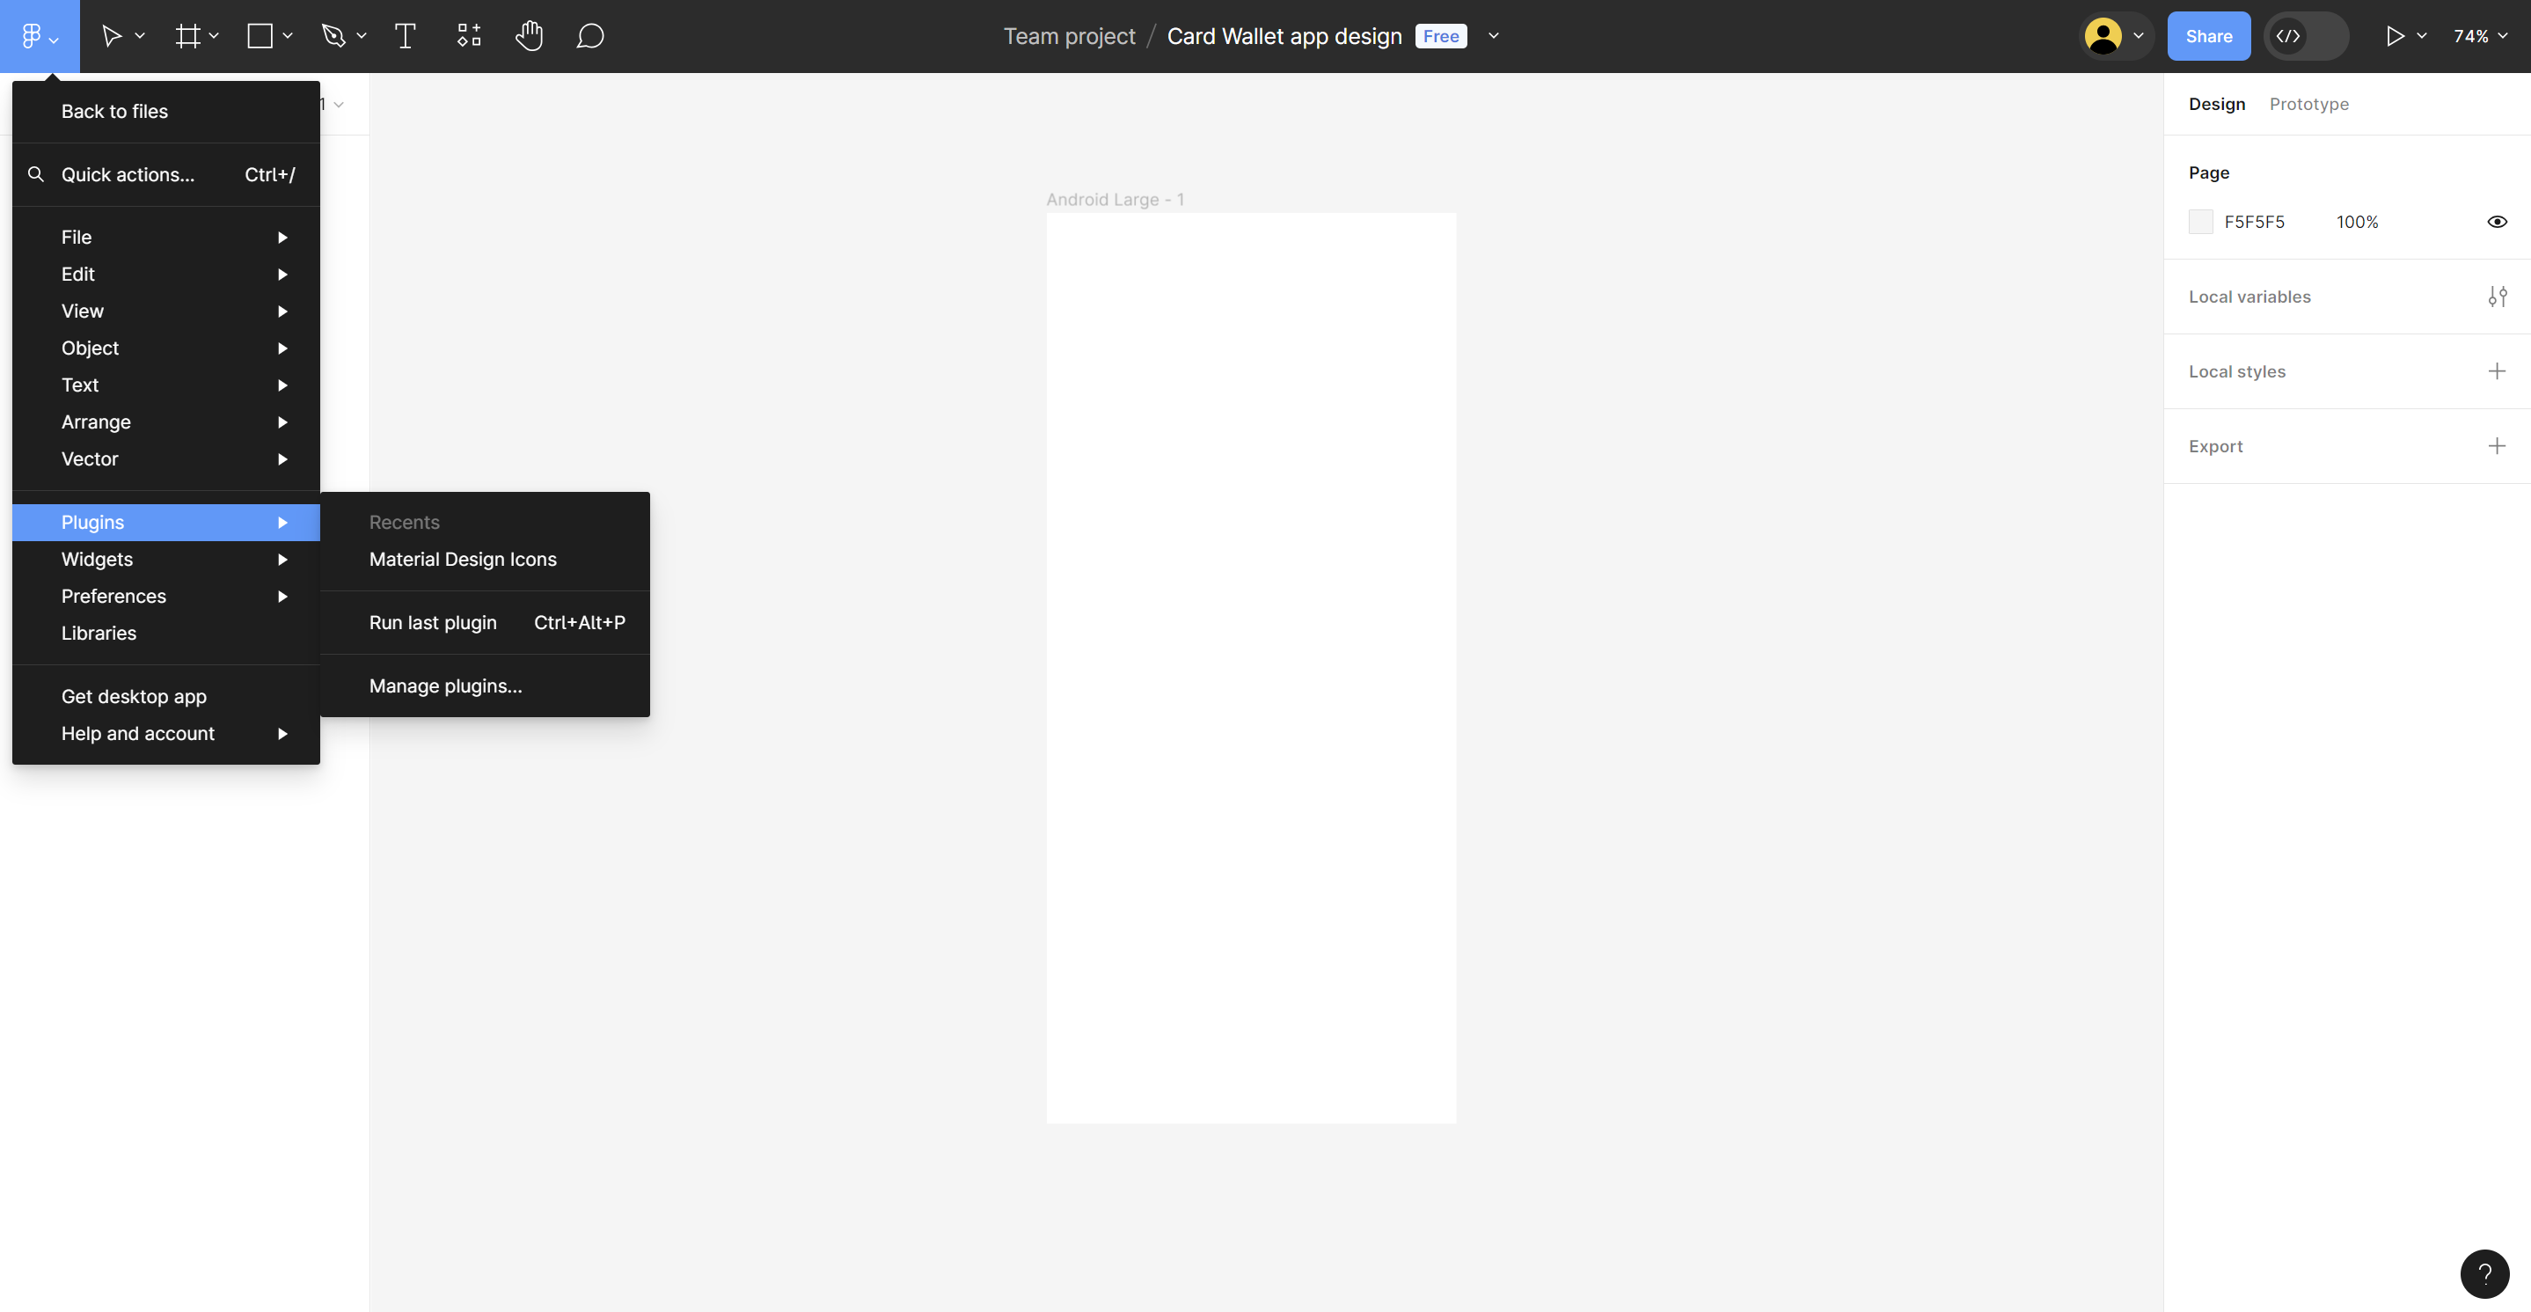Open Local variables settings icon

2497,297
